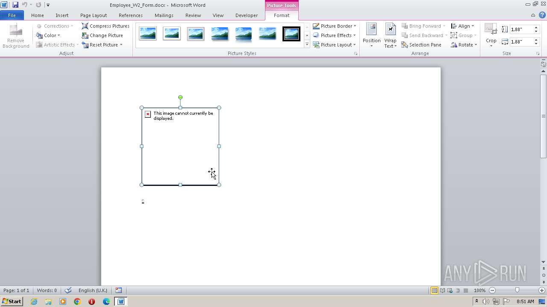Click the zoom out minus button
This screenshot has height=307, width=547.
point(492,290)
